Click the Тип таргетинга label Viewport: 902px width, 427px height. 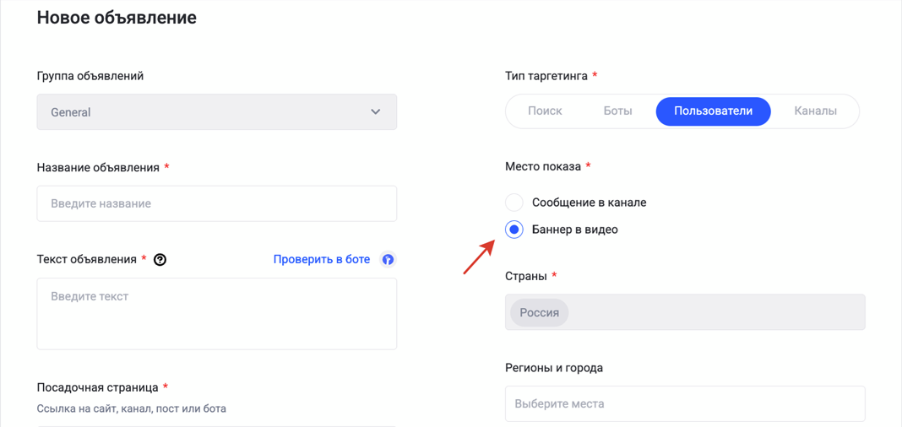click(546, 76)
